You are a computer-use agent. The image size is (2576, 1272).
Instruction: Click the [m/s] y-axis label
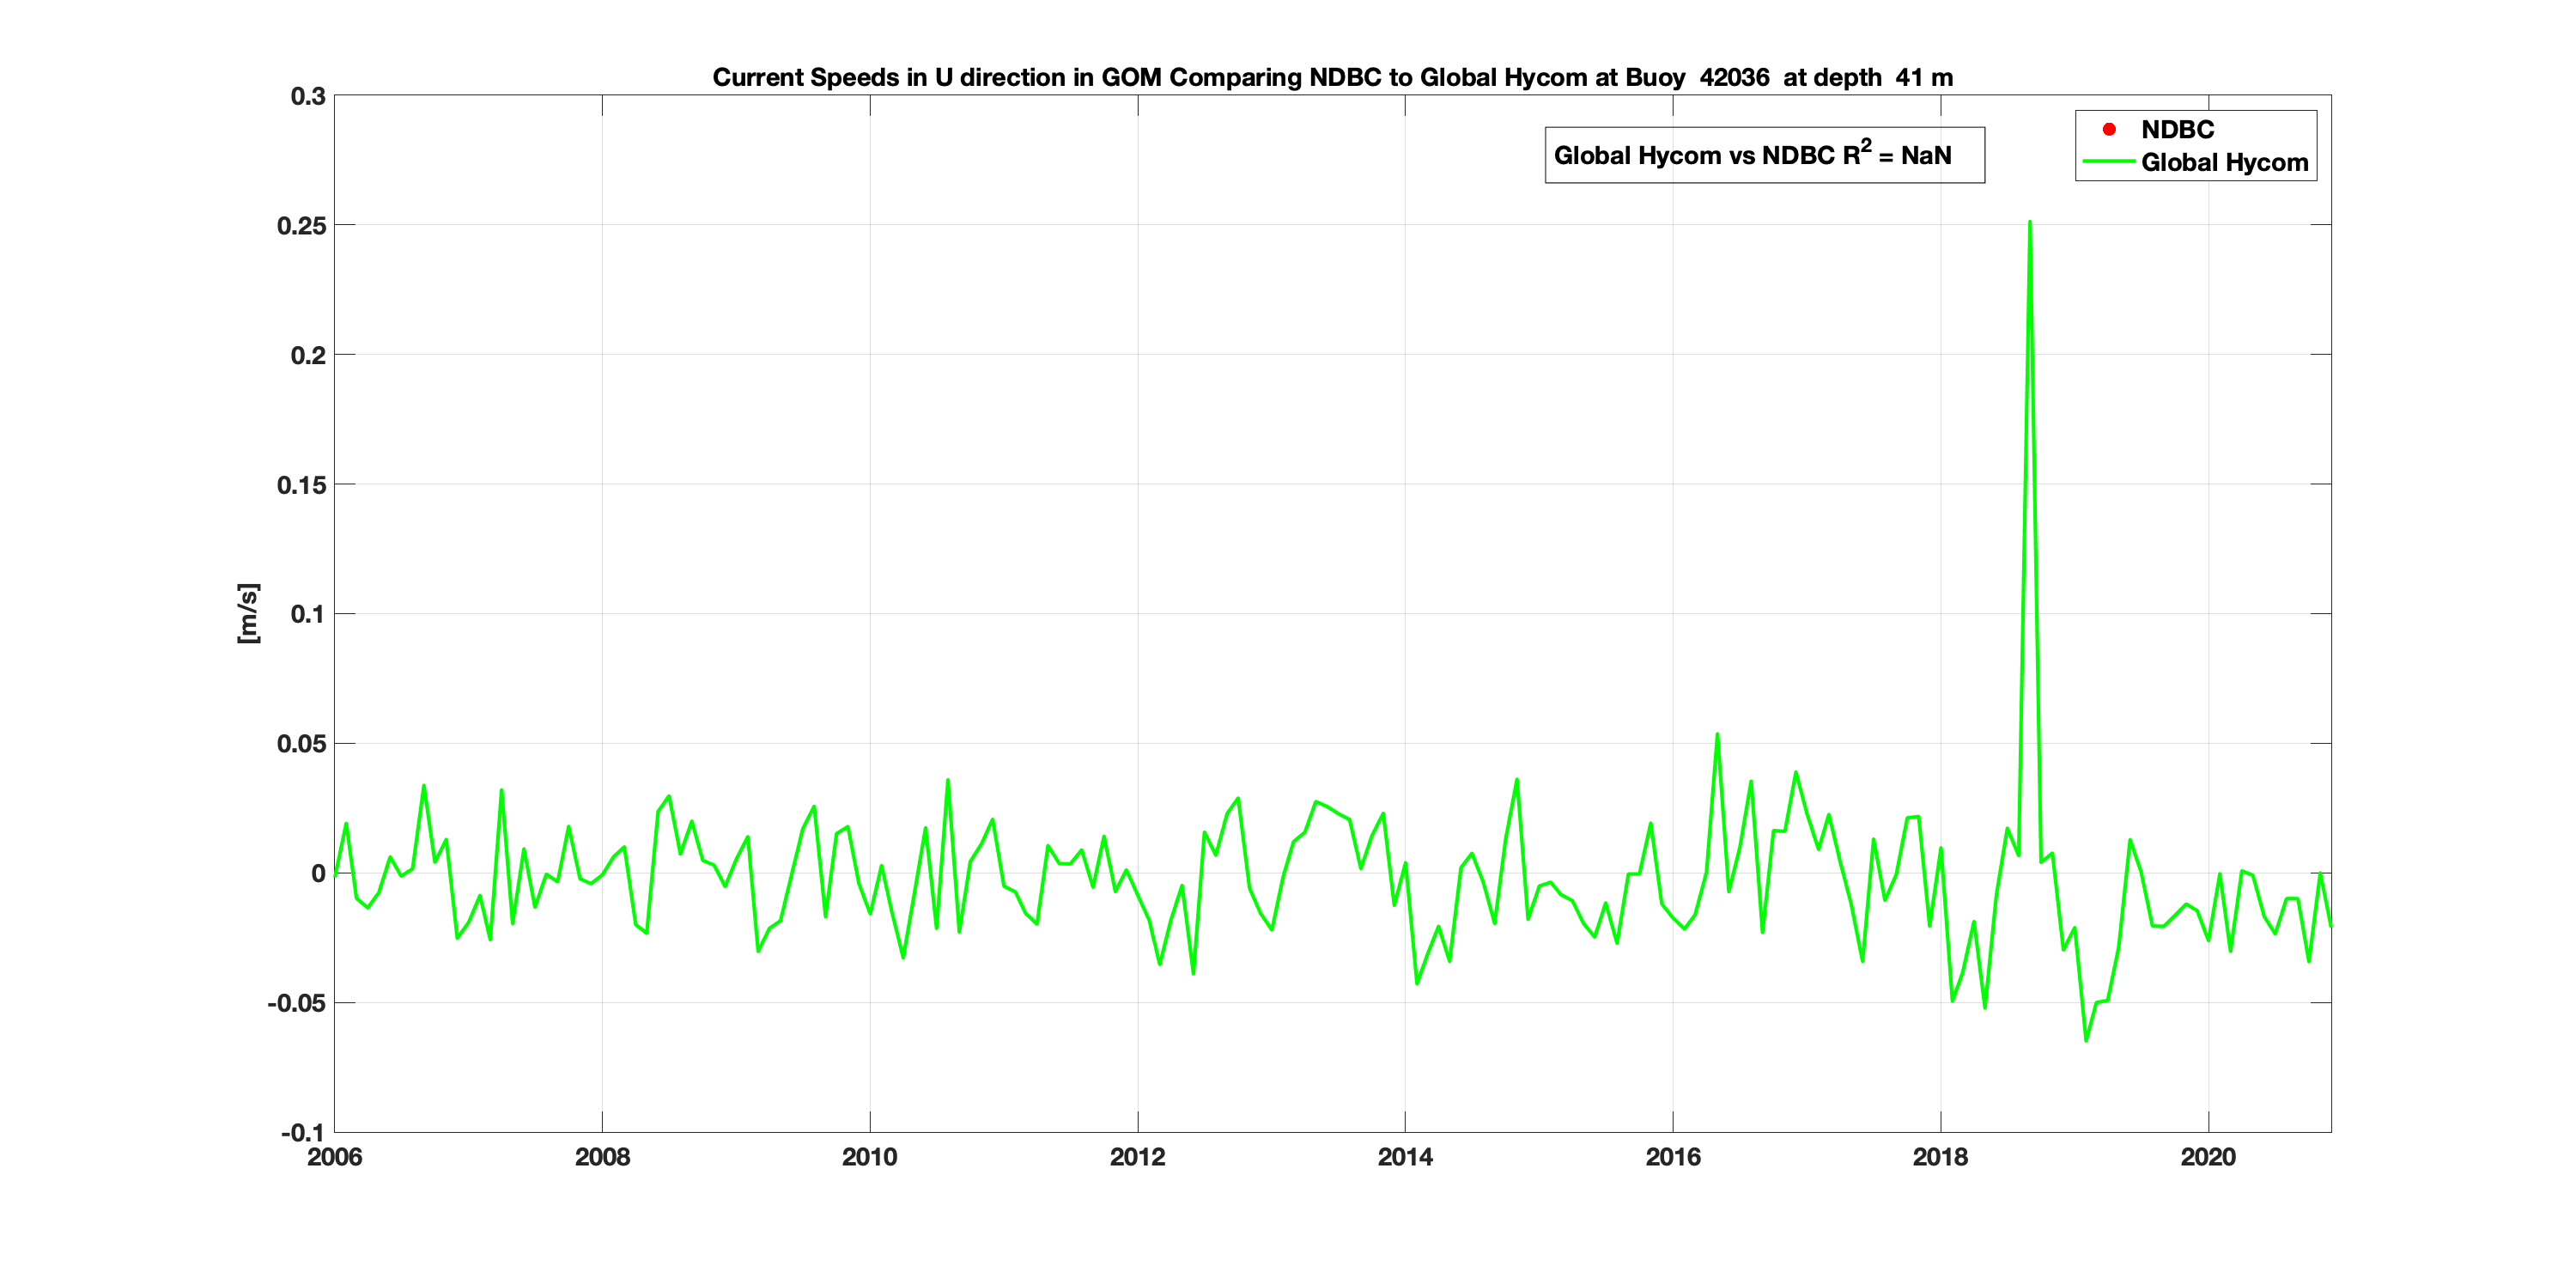click(x=248, y=613)
